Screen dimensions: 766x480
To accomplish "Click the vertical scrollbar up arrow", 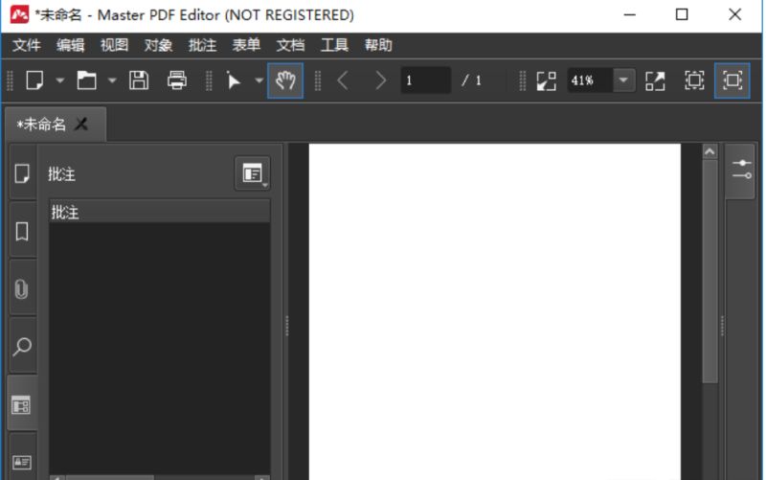I will pos(710,152).
